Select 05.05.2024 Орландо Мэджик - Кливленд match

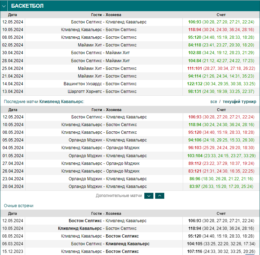(x=108, y=140)
